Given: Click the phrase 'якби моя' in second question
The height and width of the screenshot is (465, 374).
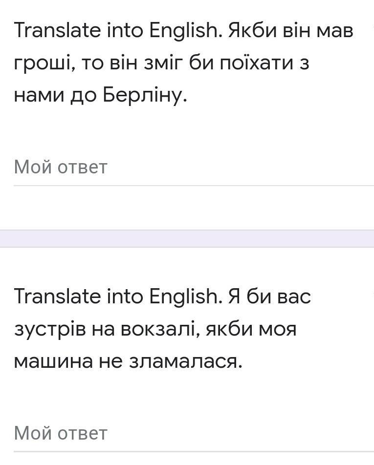Looking at the screenshot, I should pos(251,329).
